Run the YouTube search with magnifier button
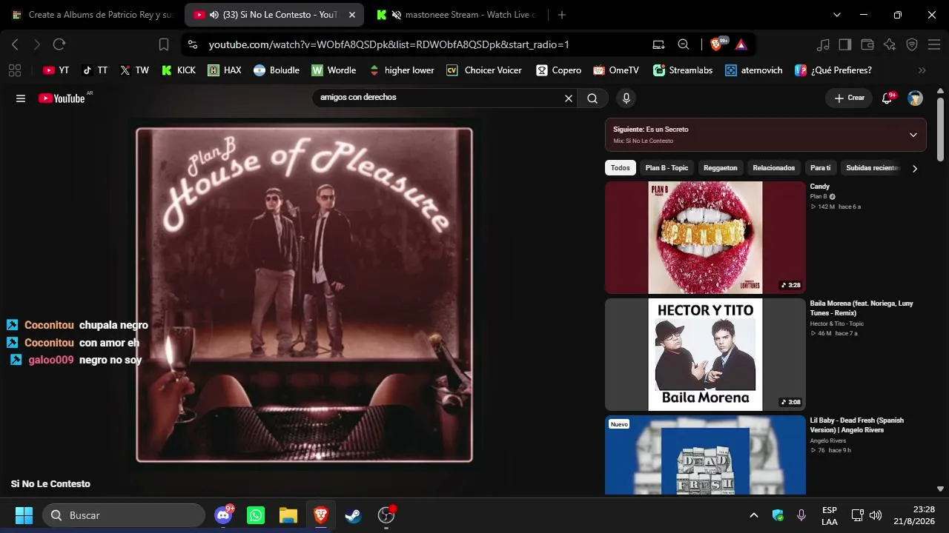The width and height of the screenshot is (949, 533). tap(592, 98)
